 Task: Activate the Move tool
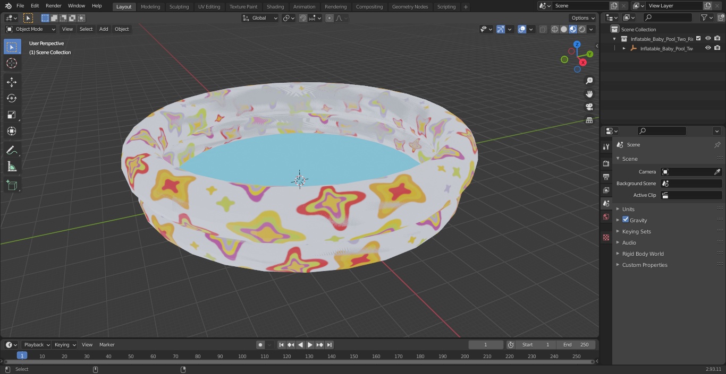tap(12, 82)
